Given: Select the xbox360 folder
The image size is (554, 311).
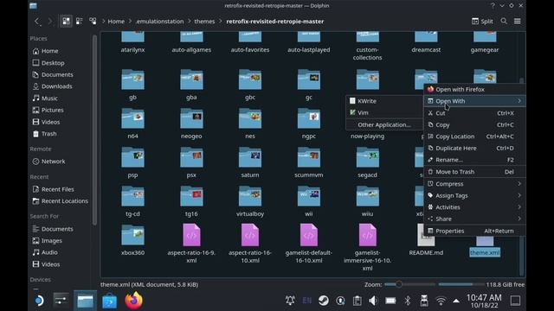Looking at the screenshot, I should coord(132,240).
